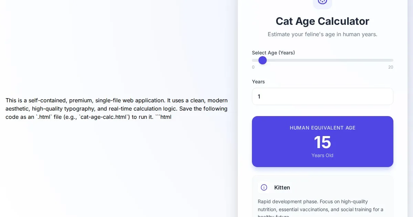
Task: Focus the Years number input field
Action: [322, 96]
